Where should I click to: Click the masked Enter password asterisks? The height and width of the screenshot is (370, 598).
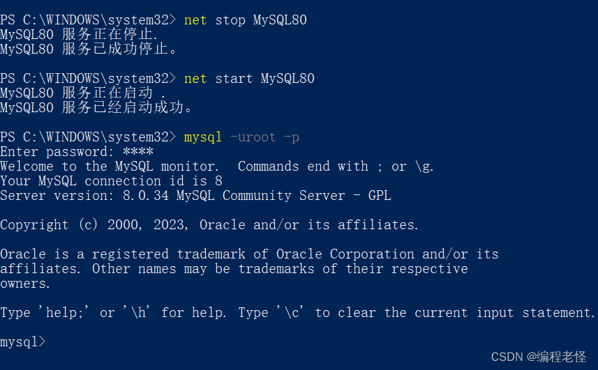click(138, 151)
